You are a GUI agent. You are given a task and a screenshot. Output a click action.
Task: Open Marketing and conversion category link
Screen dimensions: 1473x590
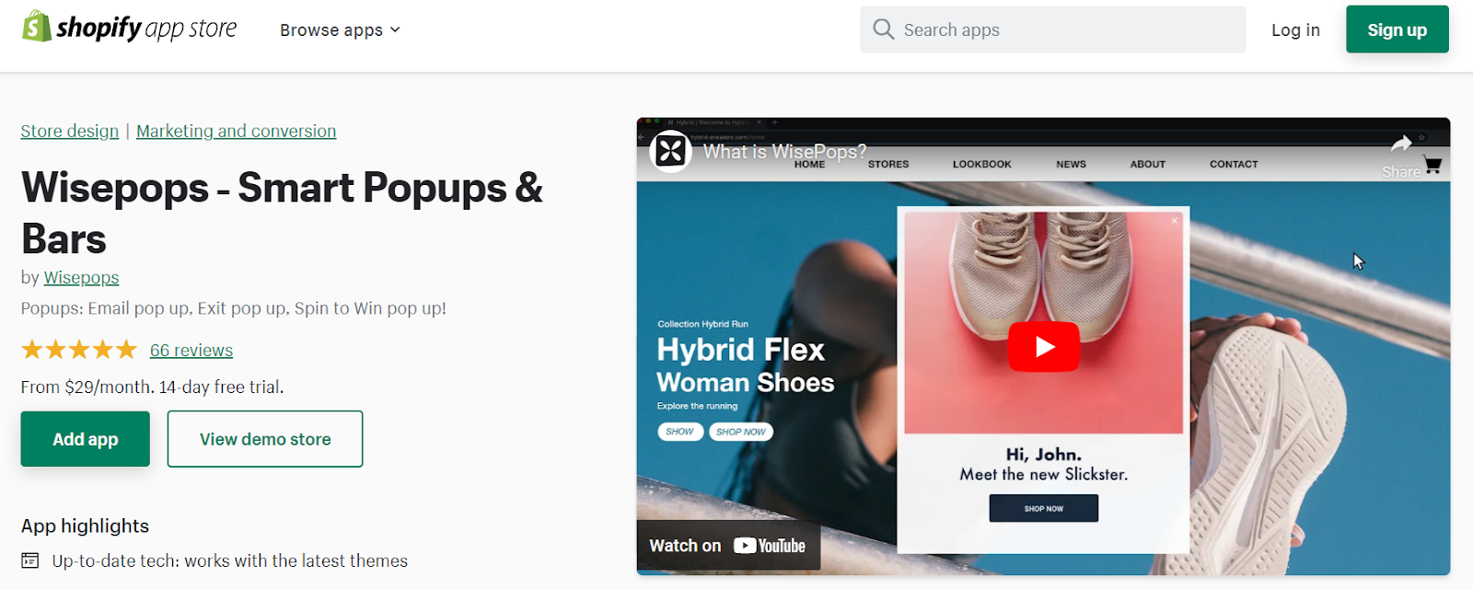tap(237, 131)
